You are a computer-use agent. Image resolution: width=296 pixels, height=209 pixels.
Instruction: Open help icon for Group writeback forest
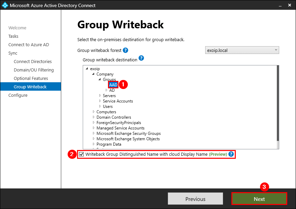125,50
